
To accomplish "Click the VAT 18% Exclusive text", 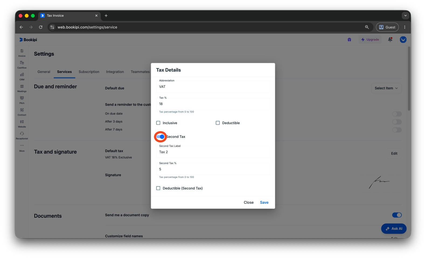I will (x=118, y=157).
